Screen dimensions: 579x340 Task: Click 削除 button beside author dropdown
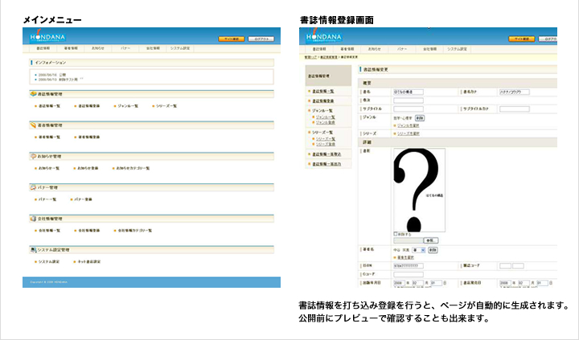point(433,250)
